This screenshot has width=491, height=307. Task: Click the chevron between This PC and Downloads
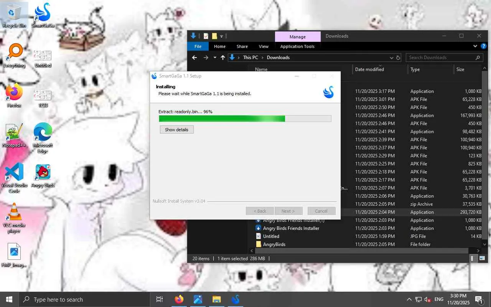[262, 58]
